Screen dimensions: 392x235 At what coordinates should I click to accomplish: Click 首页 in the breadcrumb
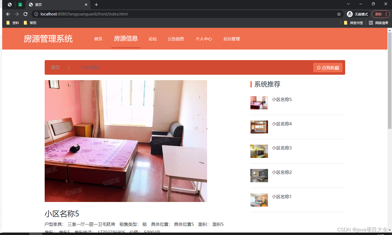point(55,67)
